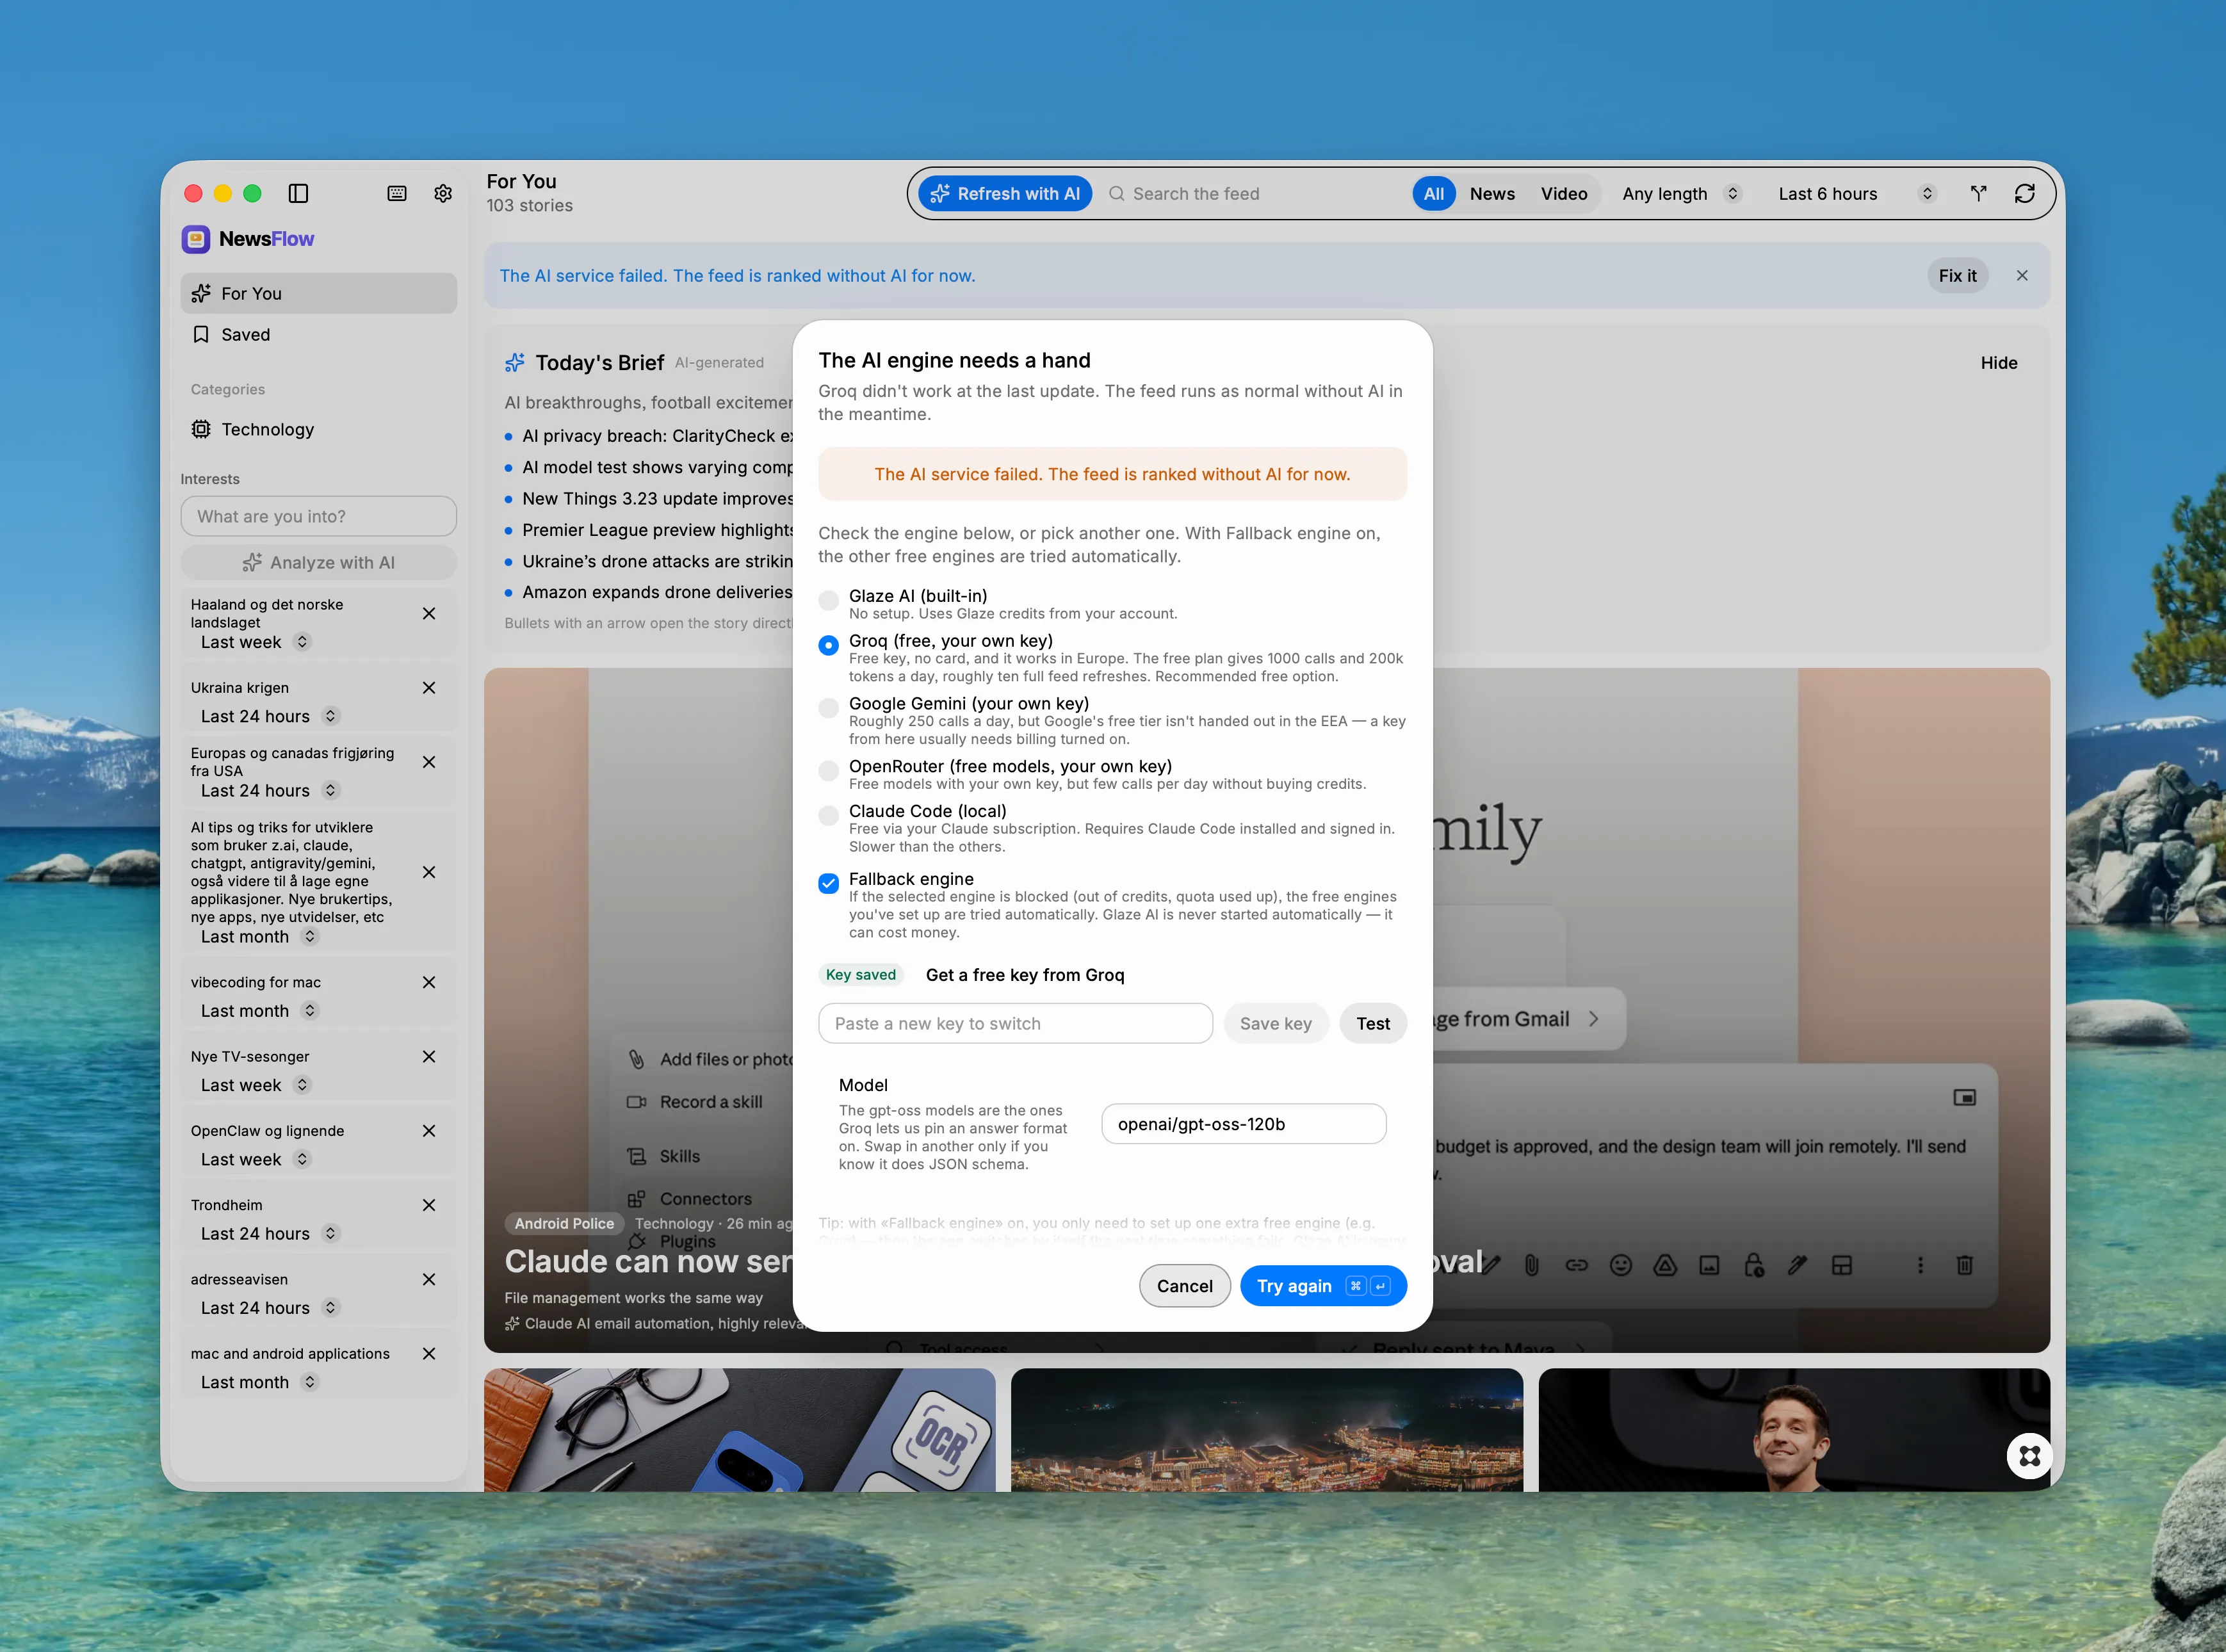2226x1652 pixels.
Task: Dismiss the AI service failed banner
Action: click(x=2022, y=275)
